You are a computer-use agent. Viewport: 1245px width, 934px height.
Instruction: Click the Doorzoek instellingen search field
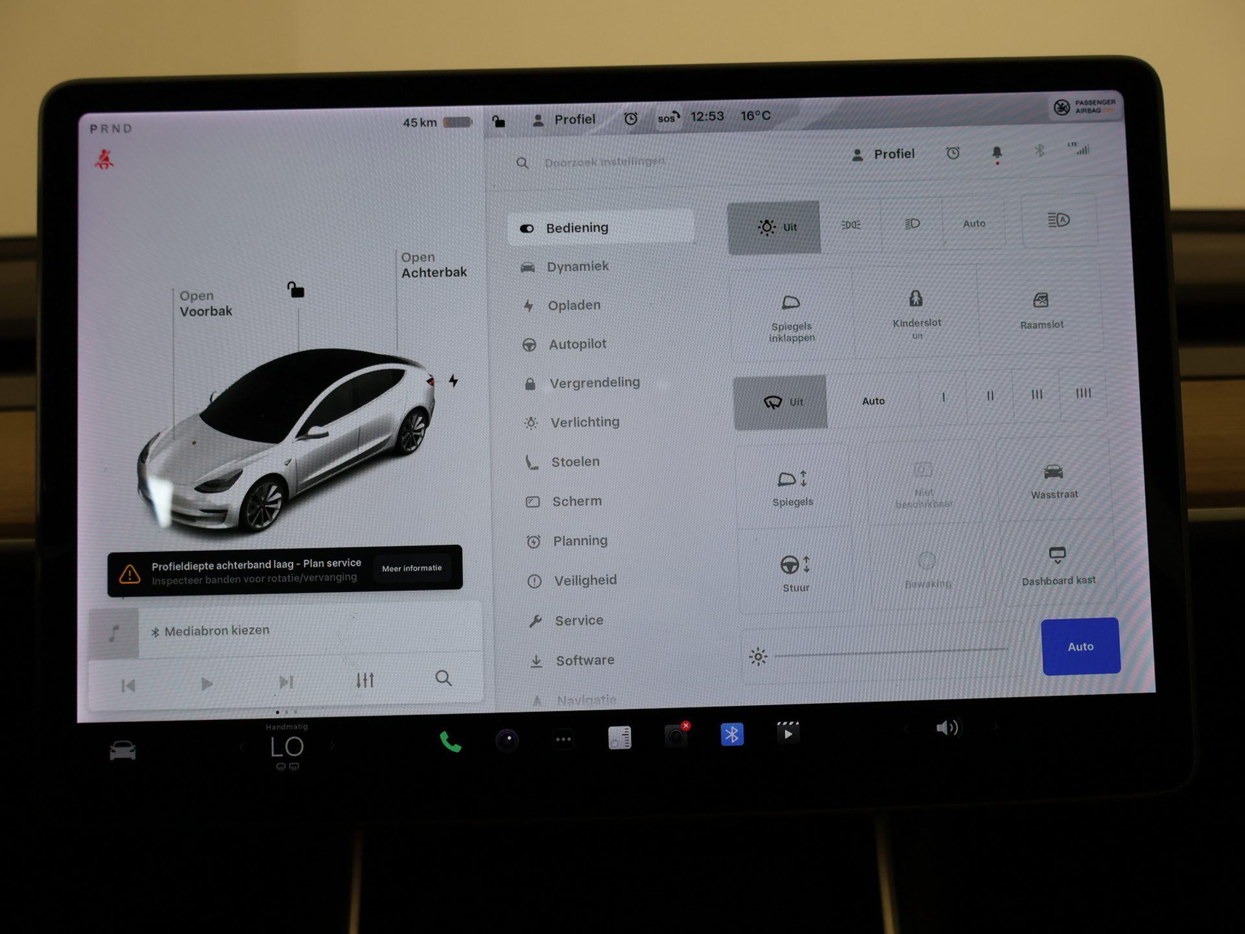(604, 162)
